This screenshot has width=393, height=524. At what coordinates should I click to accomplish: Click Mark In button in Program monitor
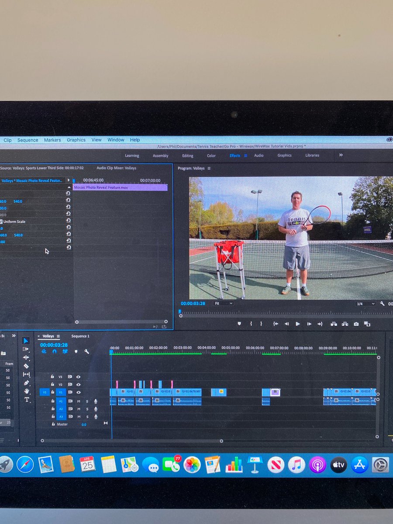point(251,324)
